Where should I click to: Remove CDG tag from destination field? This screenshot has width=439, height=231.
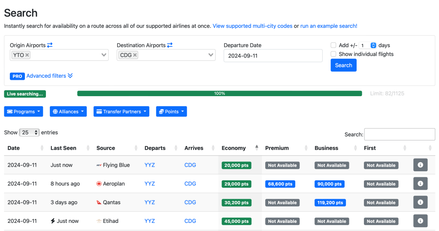pyautogui.click(x=135, y=55)
